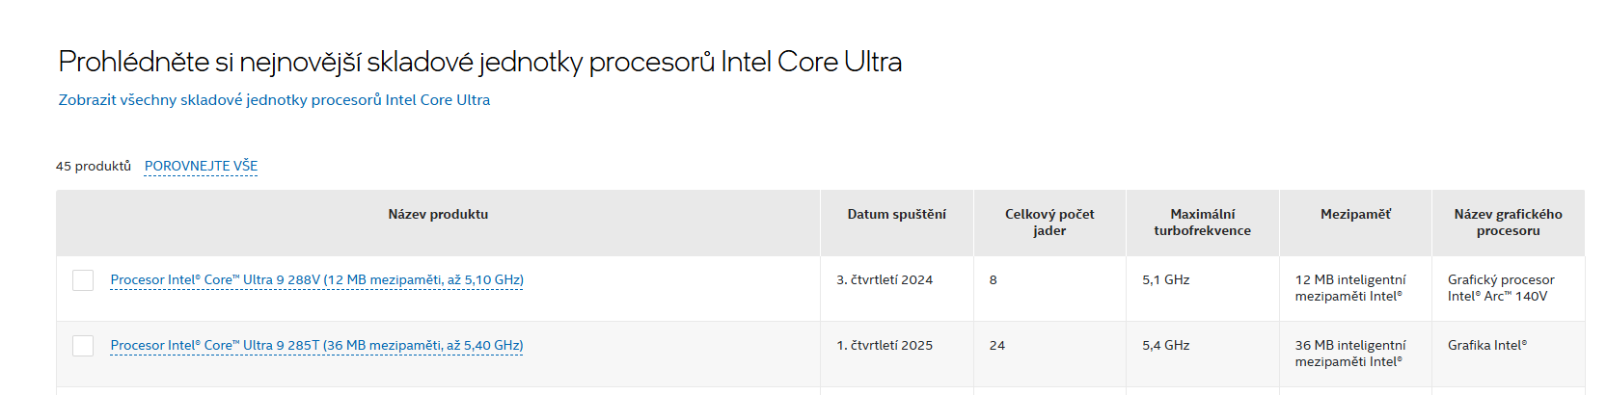This screenshot has height=395, width=1607.
Task: Click the 'Zobrazit všechny skladové jednotky' link
Action: tap(274, 100)
